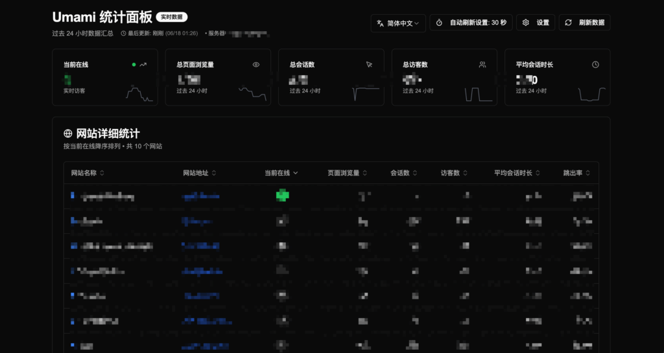The image size is (664, 353).
Task: Click the eye icon in 总页面浏览量 card
Action: [256, 65]
